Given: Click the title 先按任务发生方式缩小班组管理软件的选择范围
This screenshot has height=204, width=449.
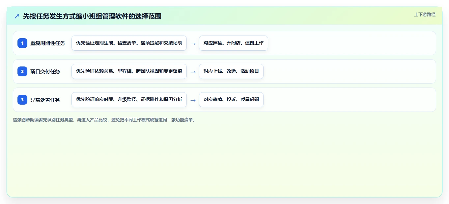Looking at the screenshot, I should 92,16.
